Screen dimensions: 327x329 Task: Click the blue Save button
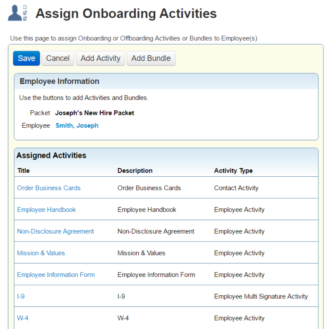(x=26, y=58)
